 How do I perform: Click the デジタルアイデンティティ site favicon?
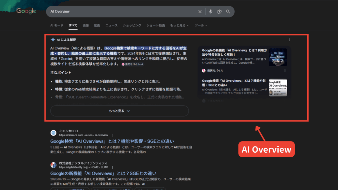click(x=53, y=164)
